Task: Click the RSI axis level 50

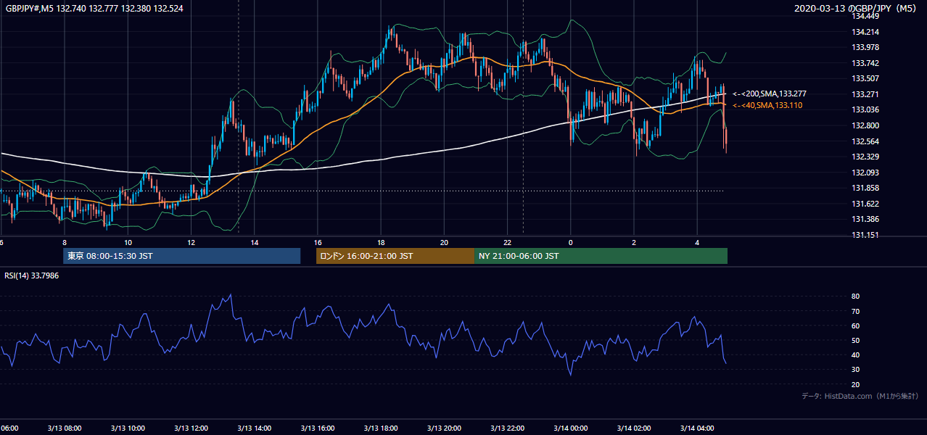Action: (856, 340)
